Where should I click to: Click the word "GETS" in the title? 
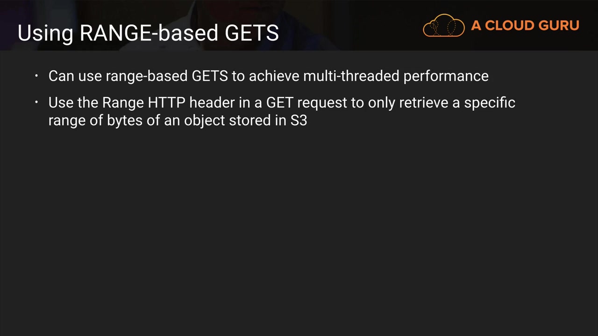tap(252, 34)
